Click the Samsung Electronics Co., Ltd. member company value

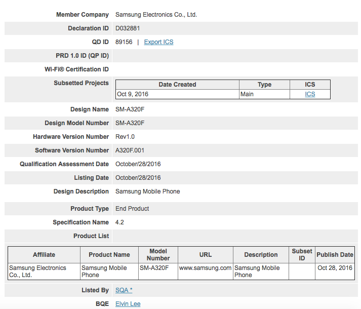pyautogui.click(x=156, y=15)
